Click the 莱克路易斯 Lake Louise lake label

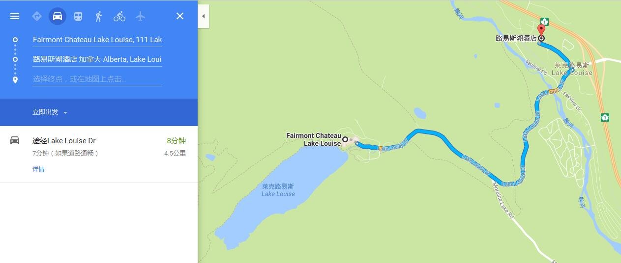pyautogui.click(x=278, y=190)
